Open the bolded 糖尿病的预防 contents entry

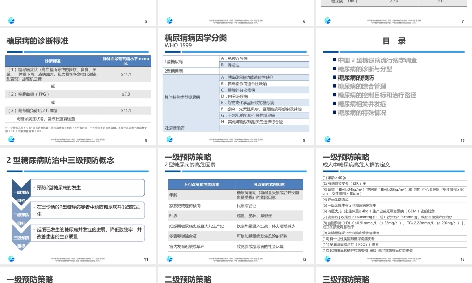click(x=356, y=77)
